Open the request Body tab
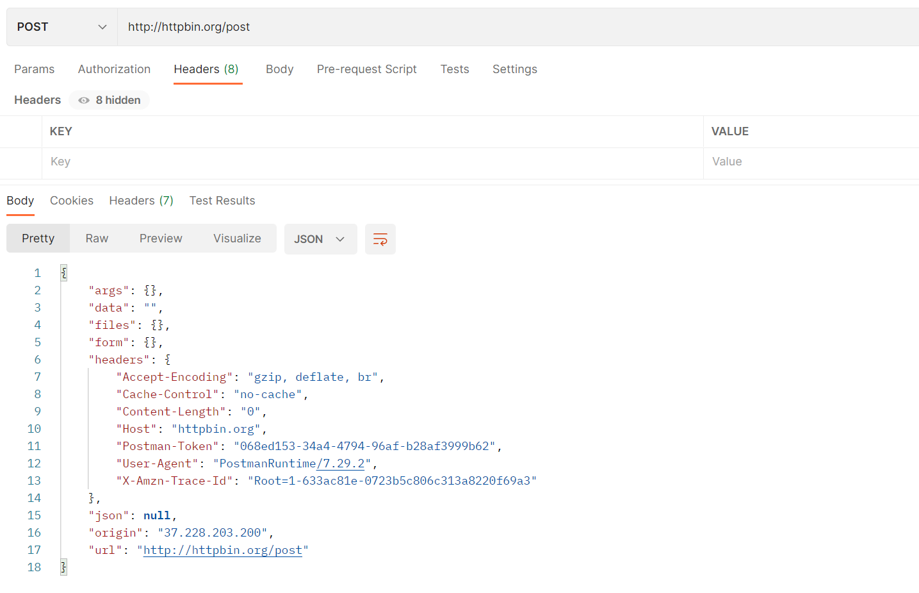919x593 pixels. [280, 69]
